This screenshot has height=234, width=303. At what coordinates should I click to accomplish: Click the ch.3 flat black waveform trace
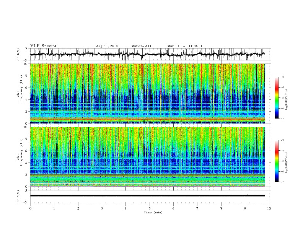(147, 196)
